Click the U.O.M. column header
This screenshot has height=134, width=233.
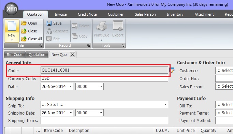[x=164, y=131]
